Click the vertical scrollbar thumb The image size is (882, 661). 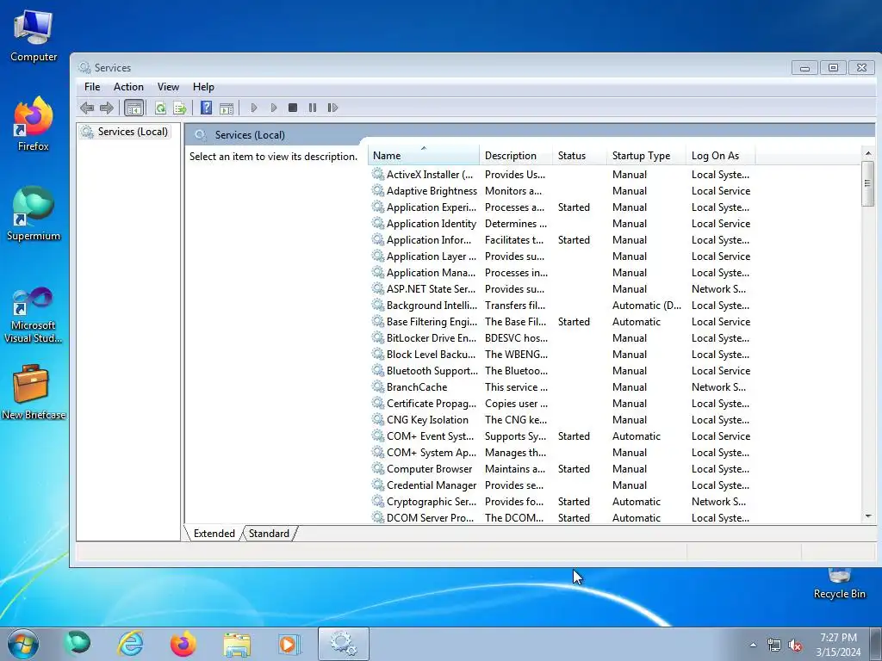coord(868,183)
